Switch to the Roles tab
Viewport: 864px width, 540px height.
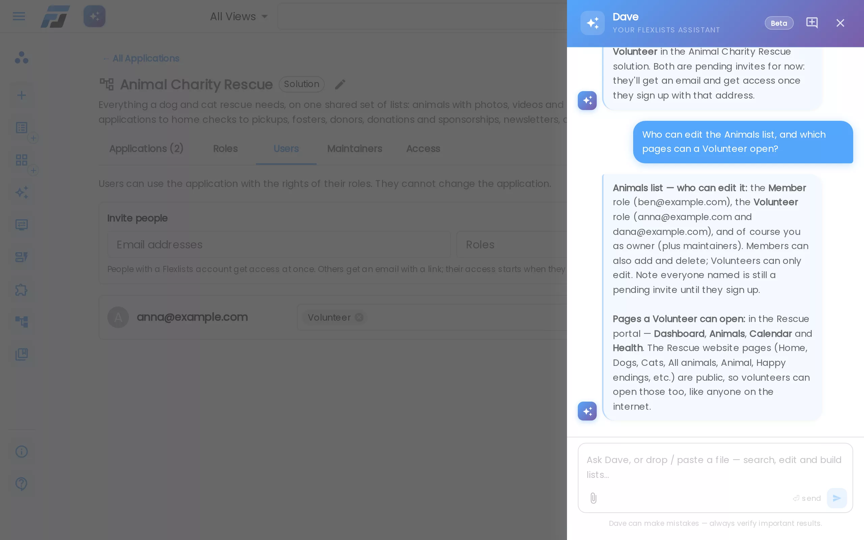(x=225, y=148)
